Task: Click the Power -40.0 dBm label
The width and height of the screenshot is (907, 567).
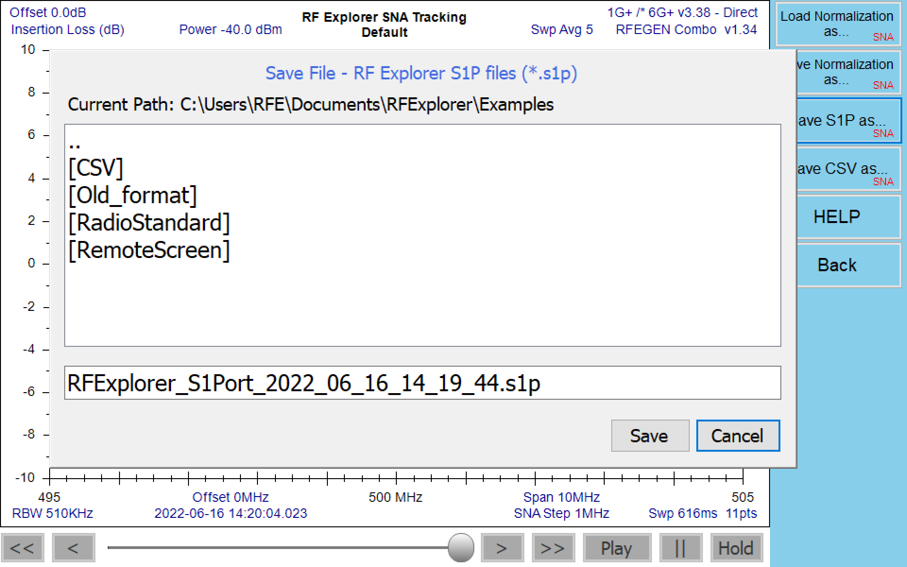Action: click(x=231, y=29)
